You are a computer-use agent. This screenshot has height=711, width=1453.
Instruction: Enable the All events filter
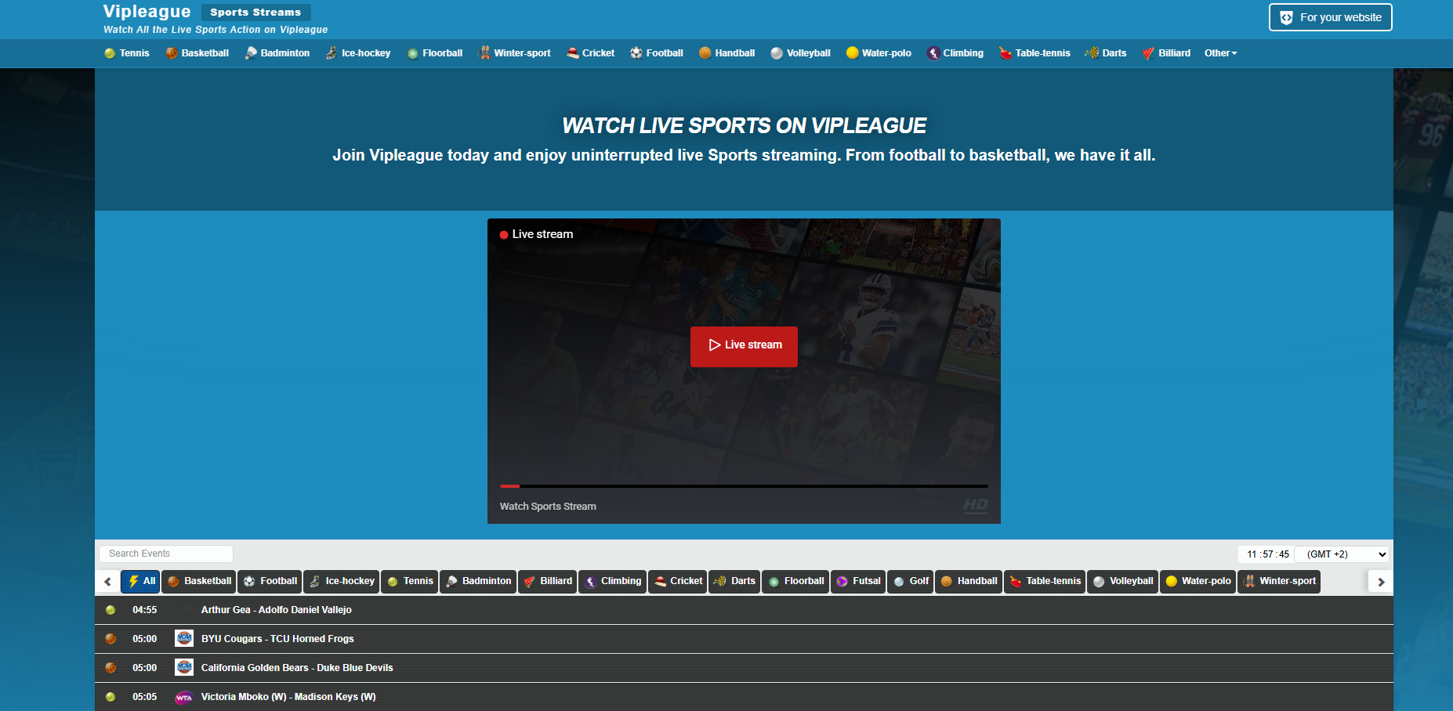tap(140, 582)
